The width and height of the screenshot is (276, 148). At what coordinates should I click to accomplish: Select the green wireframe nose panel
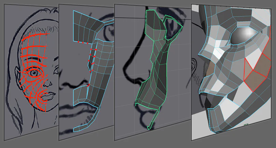coord(153,72)
